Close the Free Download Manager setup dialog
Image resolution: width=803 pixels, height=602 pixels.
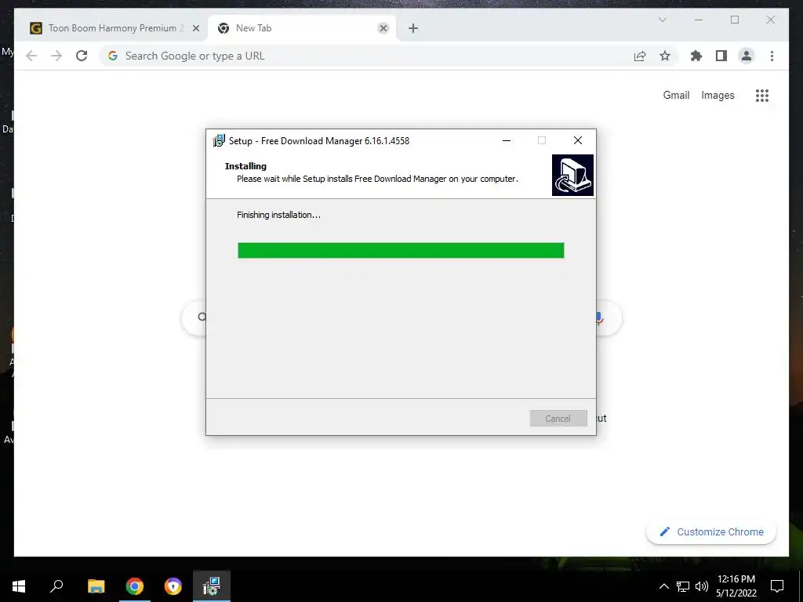tap(578, 140)
